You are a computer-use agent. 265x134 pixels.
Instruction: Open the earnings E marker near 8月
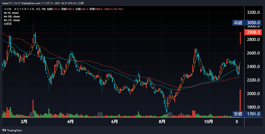click(x=170, y=115)
